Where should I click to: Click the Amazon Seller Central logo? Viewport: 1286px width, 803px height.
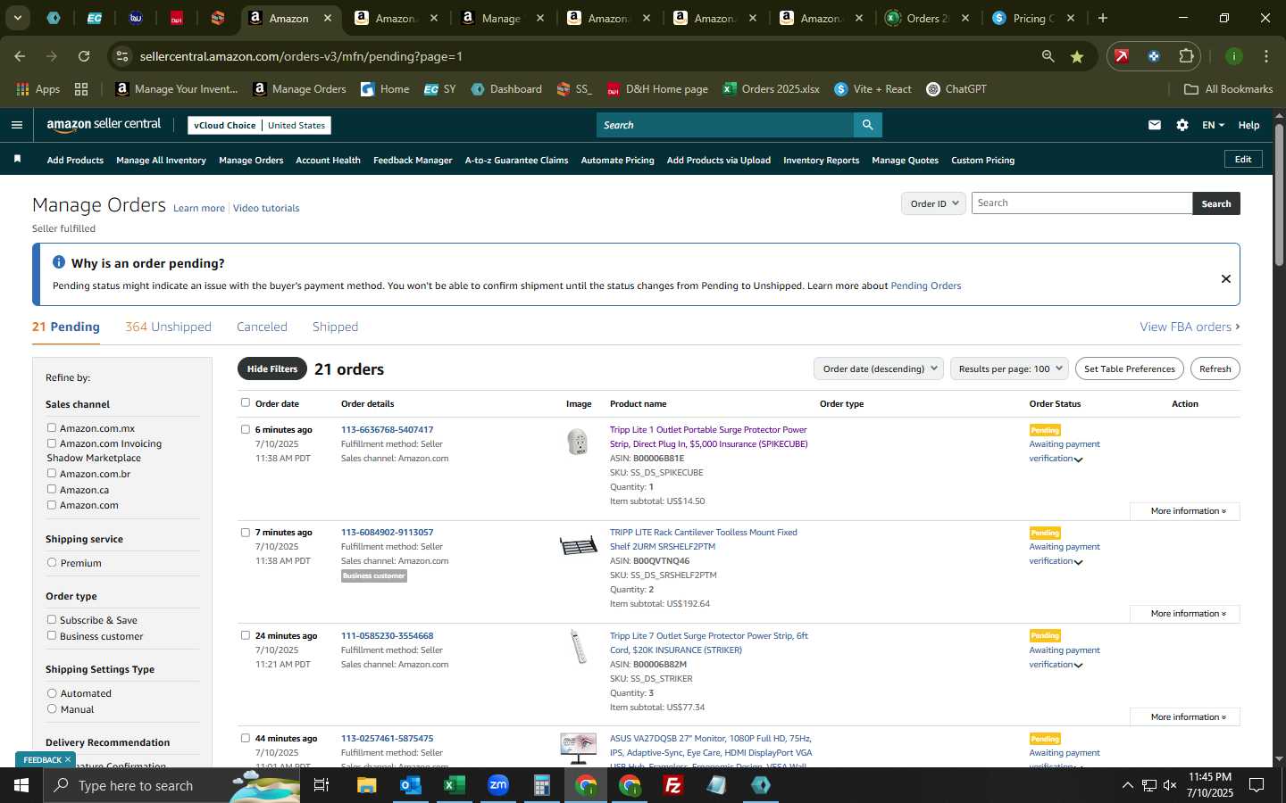coord(104,125)
